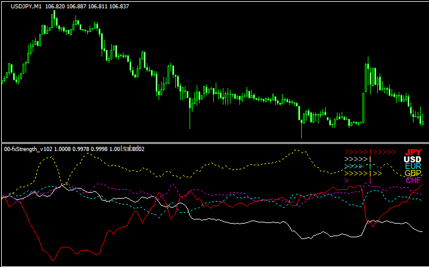The height and width of the screenshot is (267, 429).
Task: Click the cyan EUR strength arrows row
Action: click(x=357, y=167)
